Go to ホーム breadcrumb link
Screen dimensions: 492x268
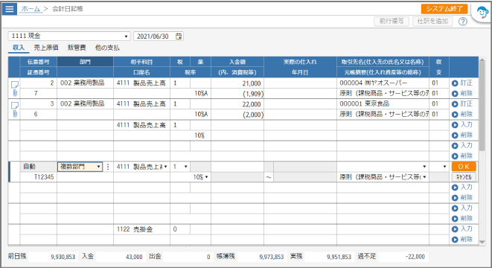[x=31, y=9]
